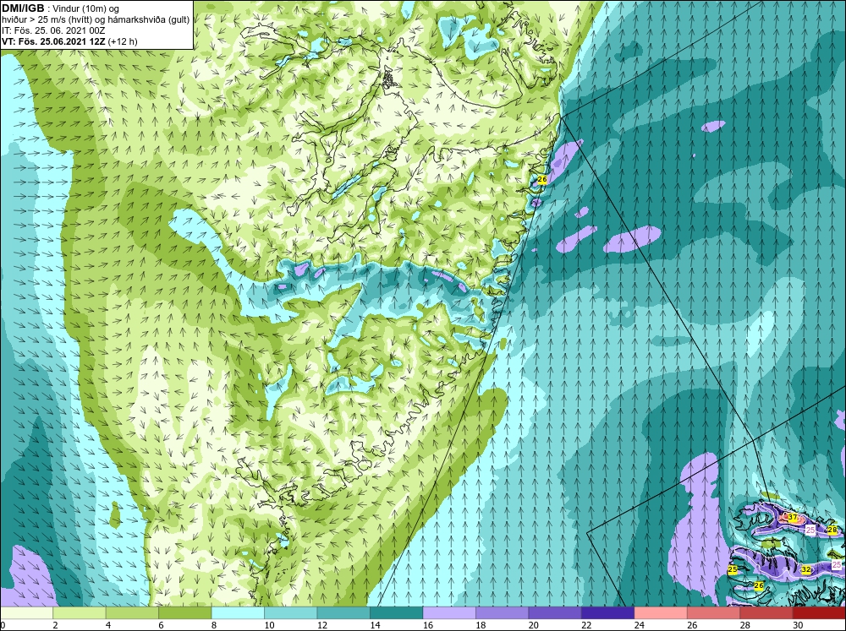Viewport: 846px width, 631px height.
Task: Click the legend scale number 20
Action: point(534,625)
